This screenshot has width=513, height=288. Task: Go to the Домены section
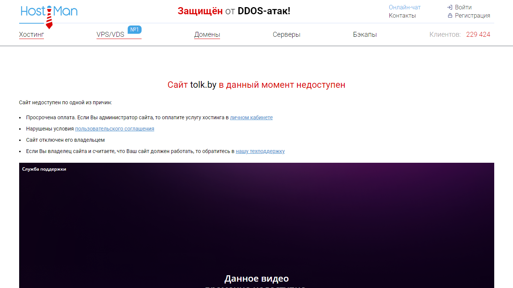coord(207,34)
